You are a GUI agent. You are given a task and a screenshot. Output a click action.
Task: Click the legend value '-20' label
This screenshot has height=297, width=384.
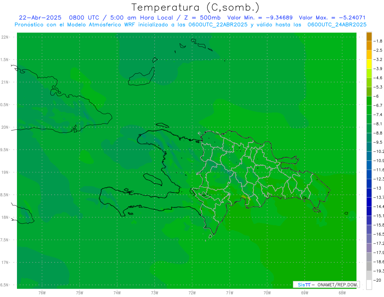tap(377, 280)
